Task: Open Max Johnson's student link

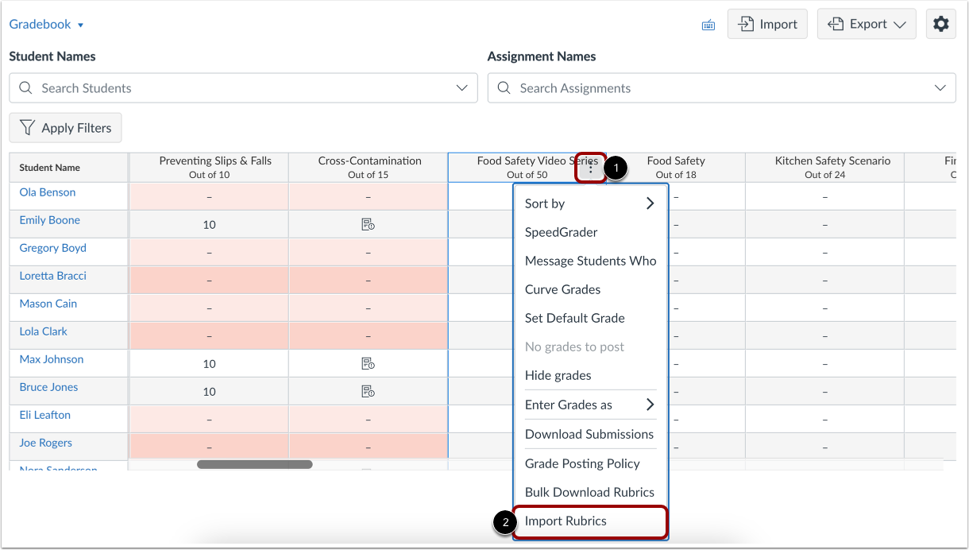Action: click(52, 359)
